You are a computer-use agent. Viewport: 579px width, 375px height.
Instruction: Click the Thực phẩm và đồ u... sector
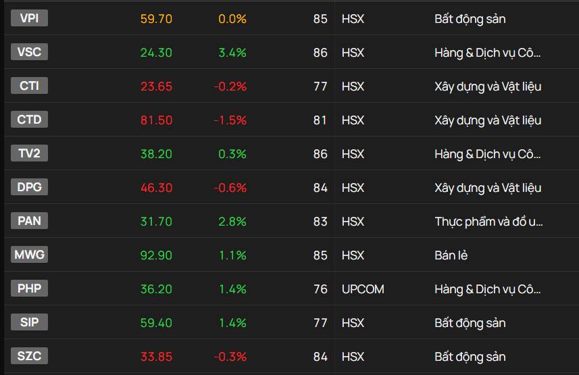click(x=488, y=222)
